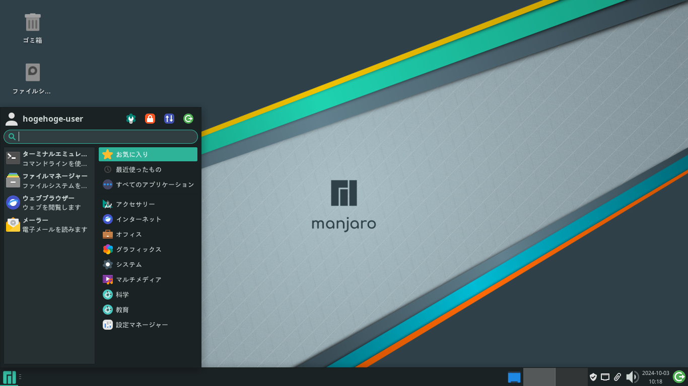Open the Mailer application
Screen dimensions: 688x386
pos(48,224)
